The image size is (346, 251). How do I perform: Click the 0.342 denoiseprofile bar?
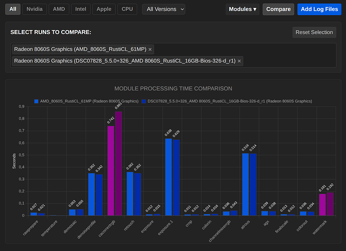[99, 195]
